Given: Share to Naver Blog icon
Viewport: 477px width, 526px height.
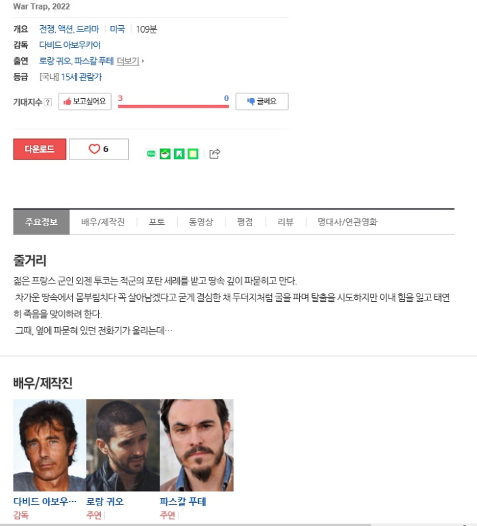Looking at the screenshot, I should point(151,154).
